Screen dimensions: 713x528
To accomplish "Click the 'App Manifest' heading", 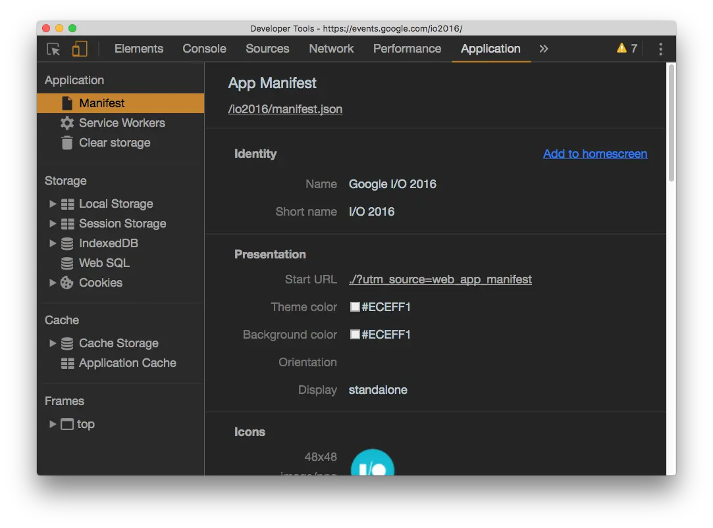I will point(272,83).
